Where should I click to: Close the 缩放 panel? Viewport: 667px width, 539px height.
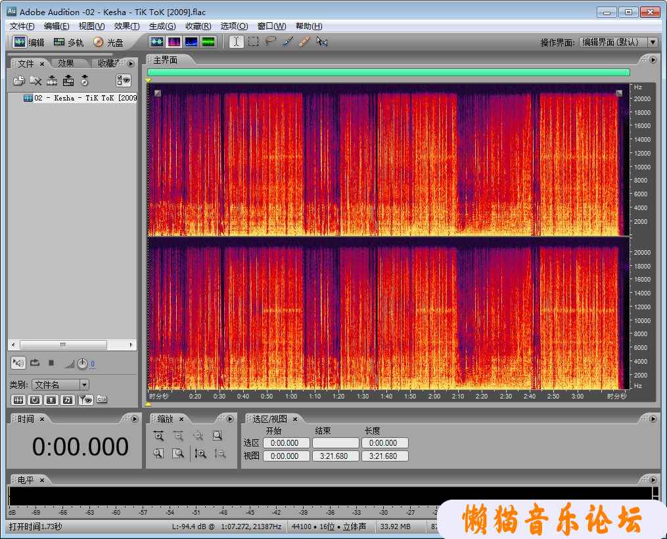click(181, 419)
